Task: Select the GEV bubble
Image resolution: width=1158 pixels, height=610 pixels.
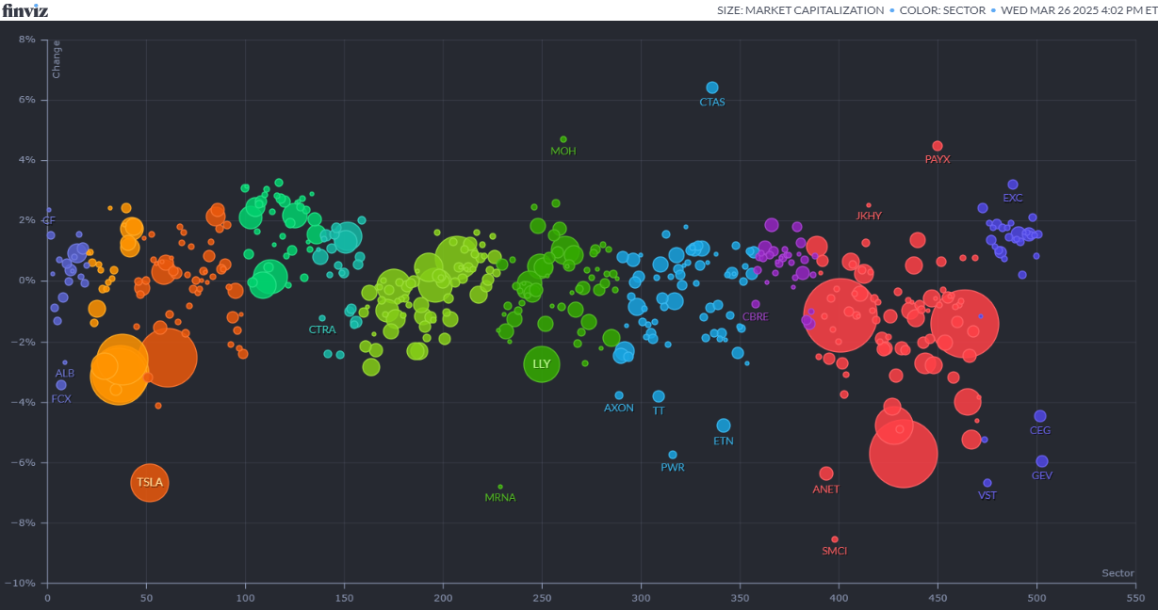Action: 1042,461
